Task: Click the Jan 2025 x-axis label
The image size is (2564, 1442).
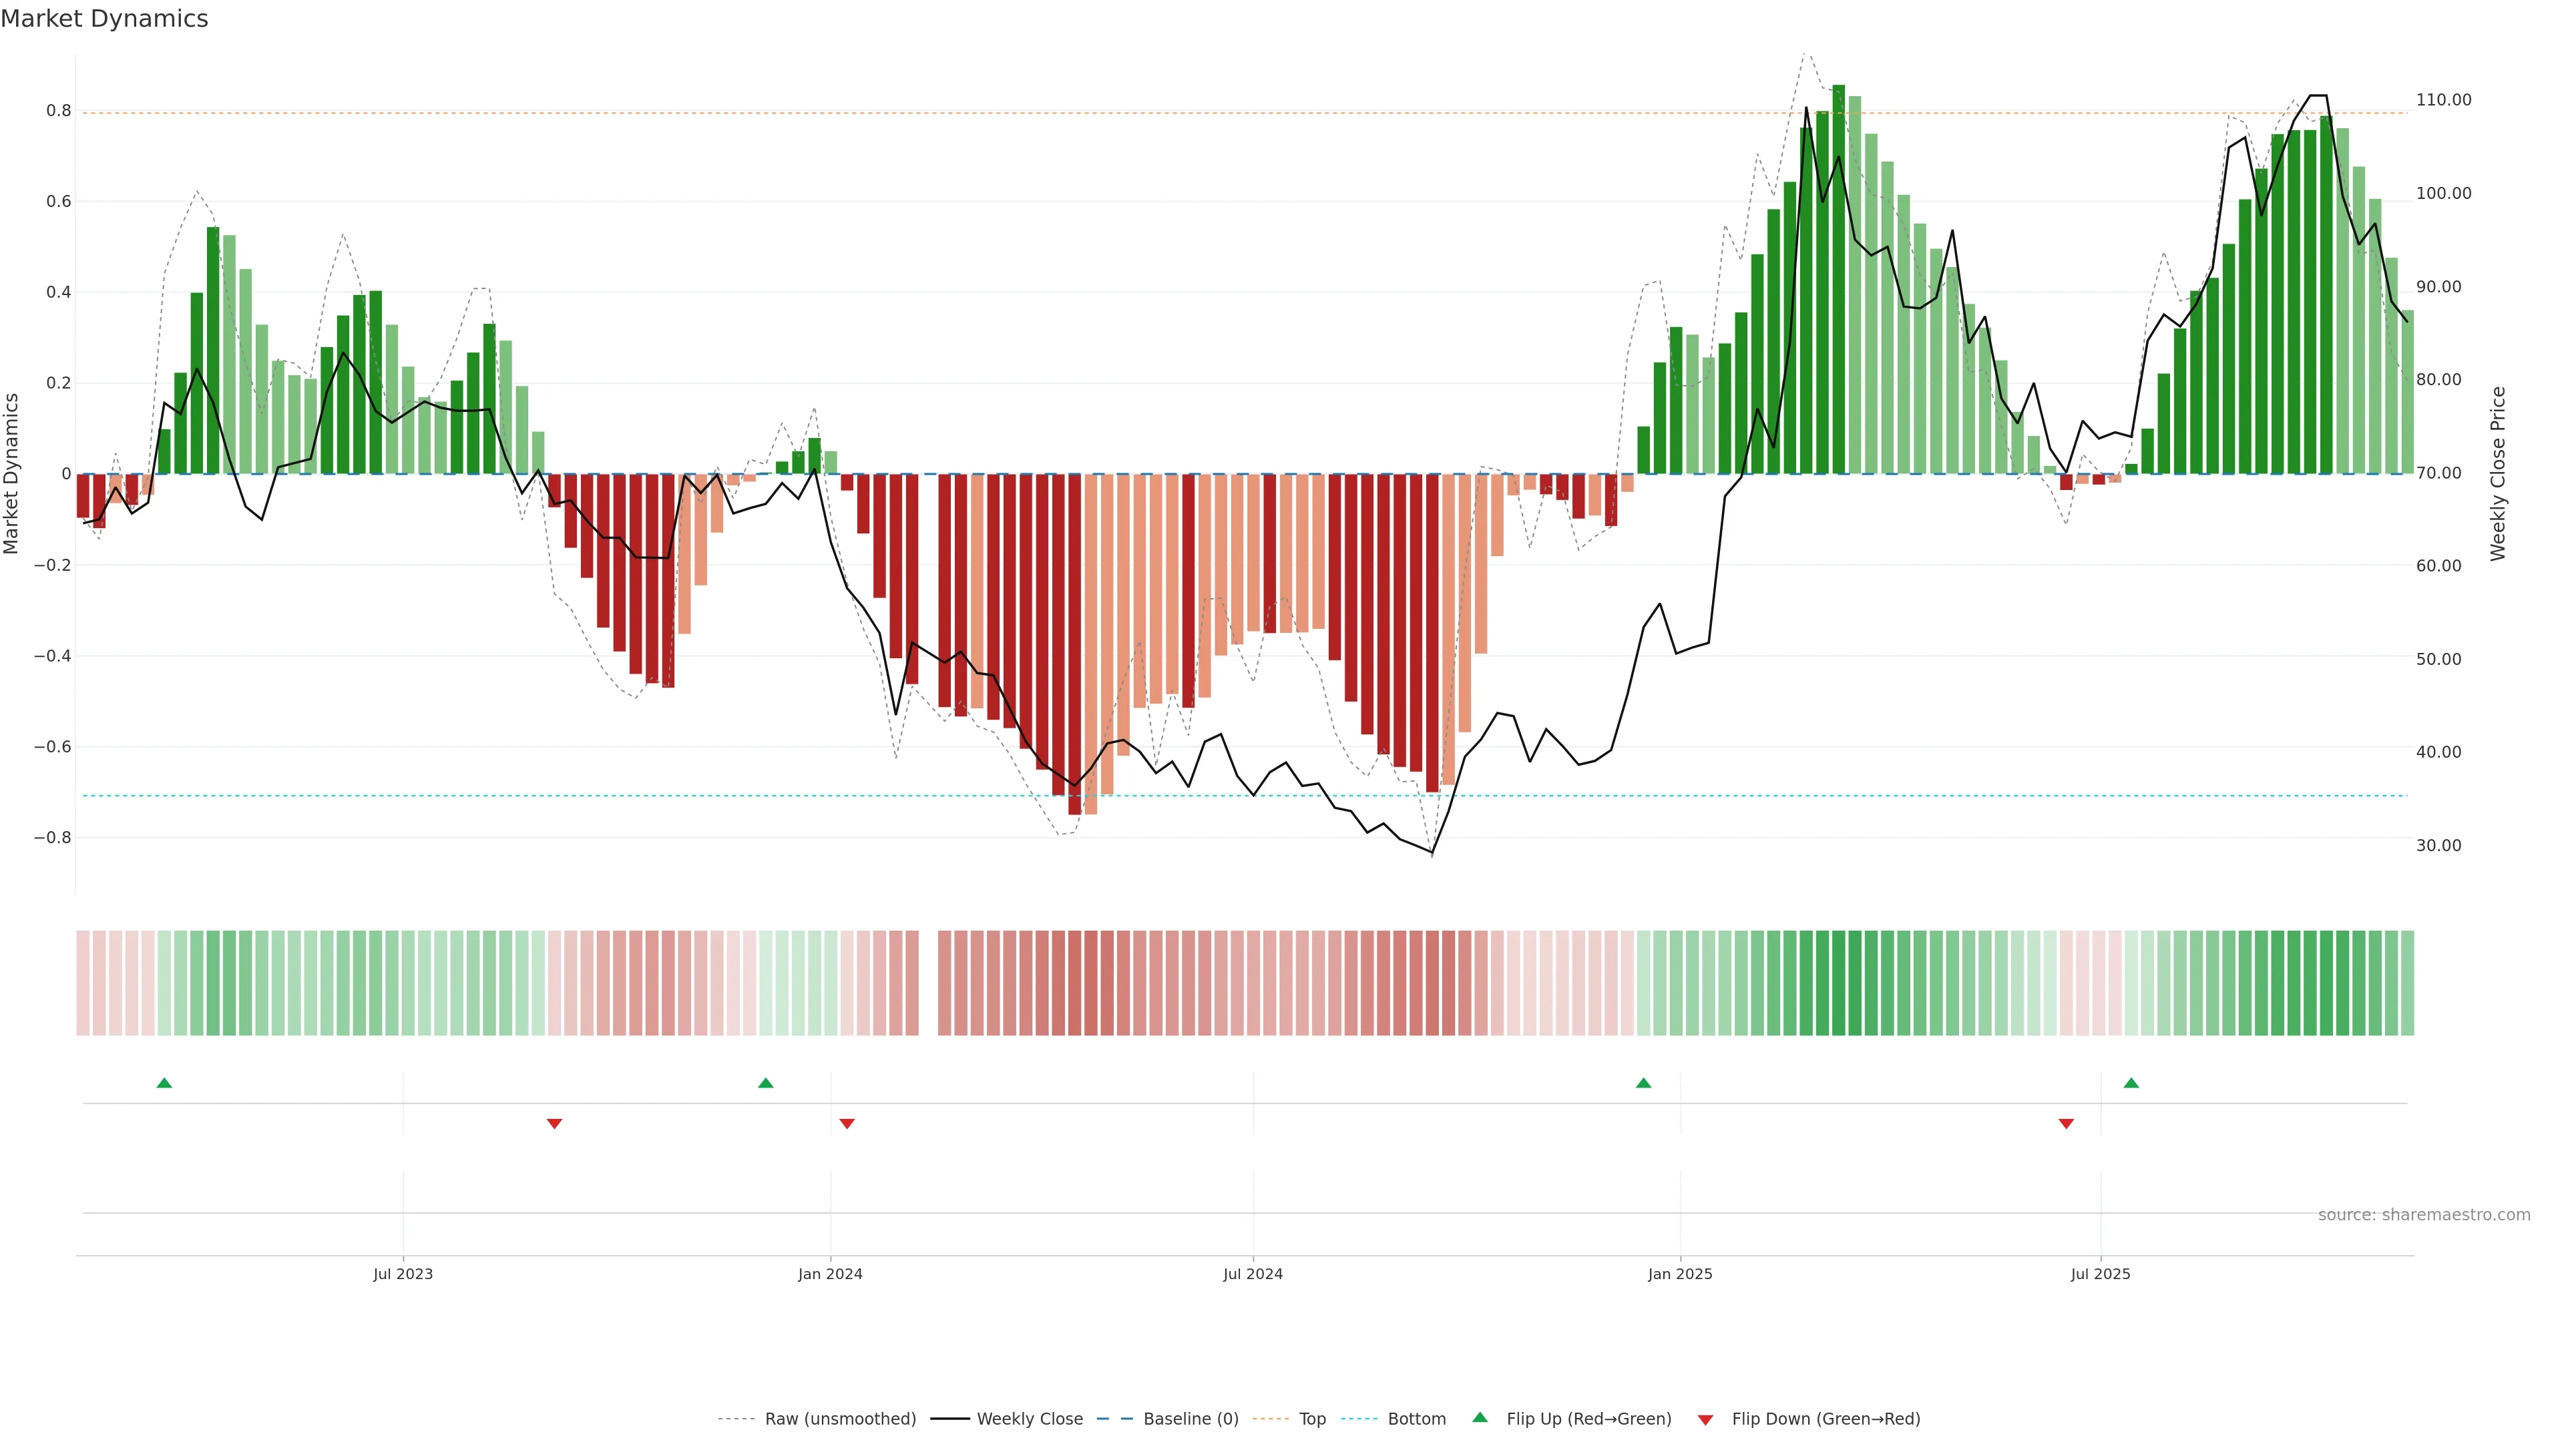Action: pos(1680,1274)
